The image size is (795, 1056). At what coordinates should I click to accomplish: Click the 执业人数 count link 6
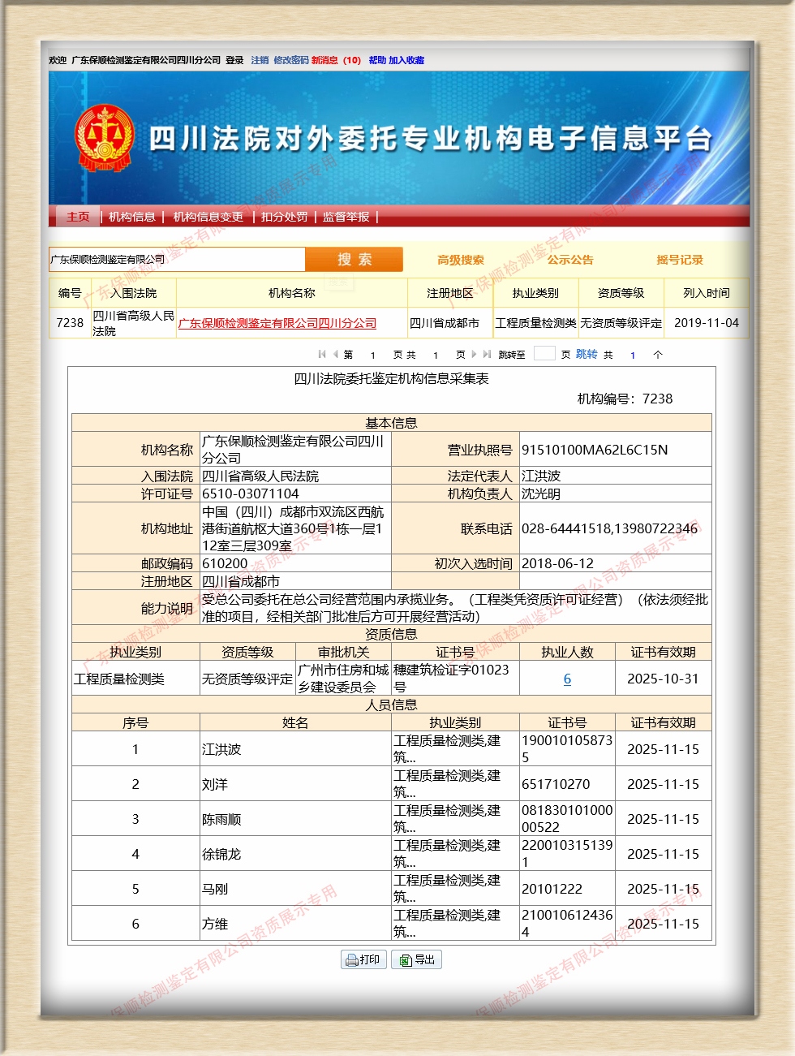pyautogui.click(x=567, y=679)
